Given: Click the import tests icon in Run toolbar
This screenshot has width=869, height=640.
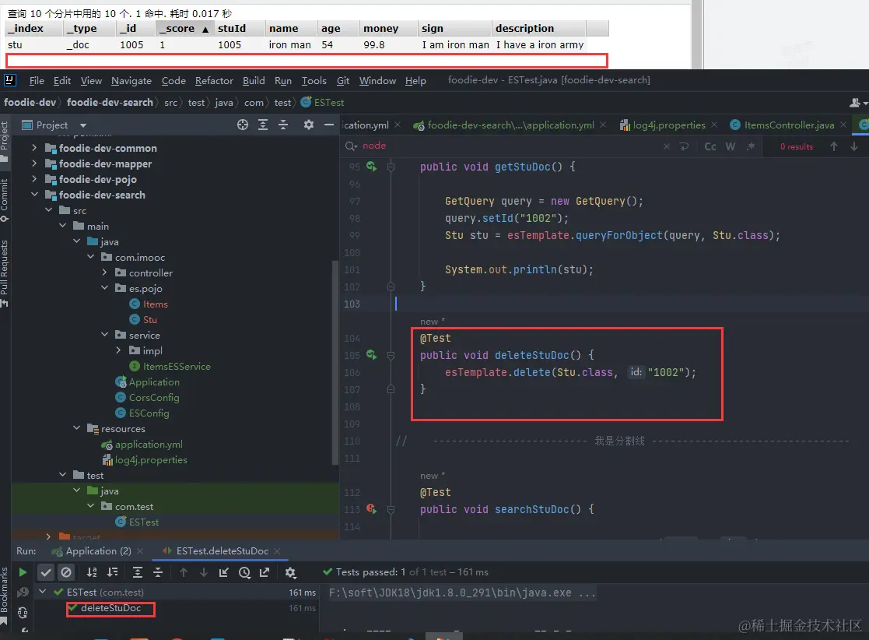Looking at the screenshot, I should coord(224,572).
